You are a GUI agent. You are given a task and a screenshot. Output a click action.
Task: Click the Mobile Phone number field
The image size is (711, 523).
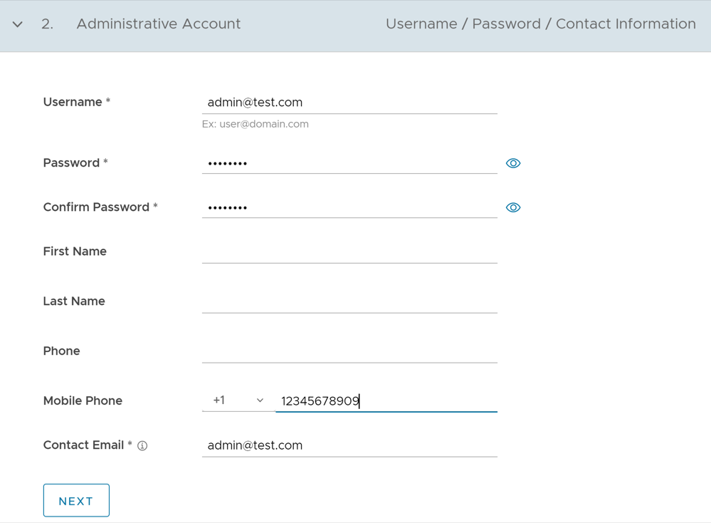(x=386, y=400)
